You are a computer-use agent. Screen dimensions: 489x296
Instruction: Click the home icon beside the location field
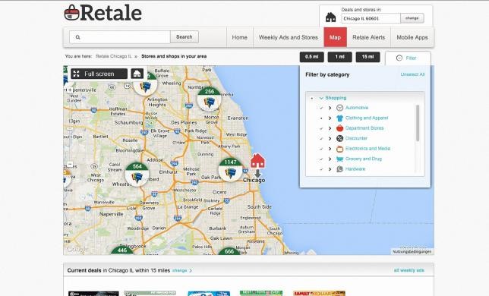click(330, 17)
